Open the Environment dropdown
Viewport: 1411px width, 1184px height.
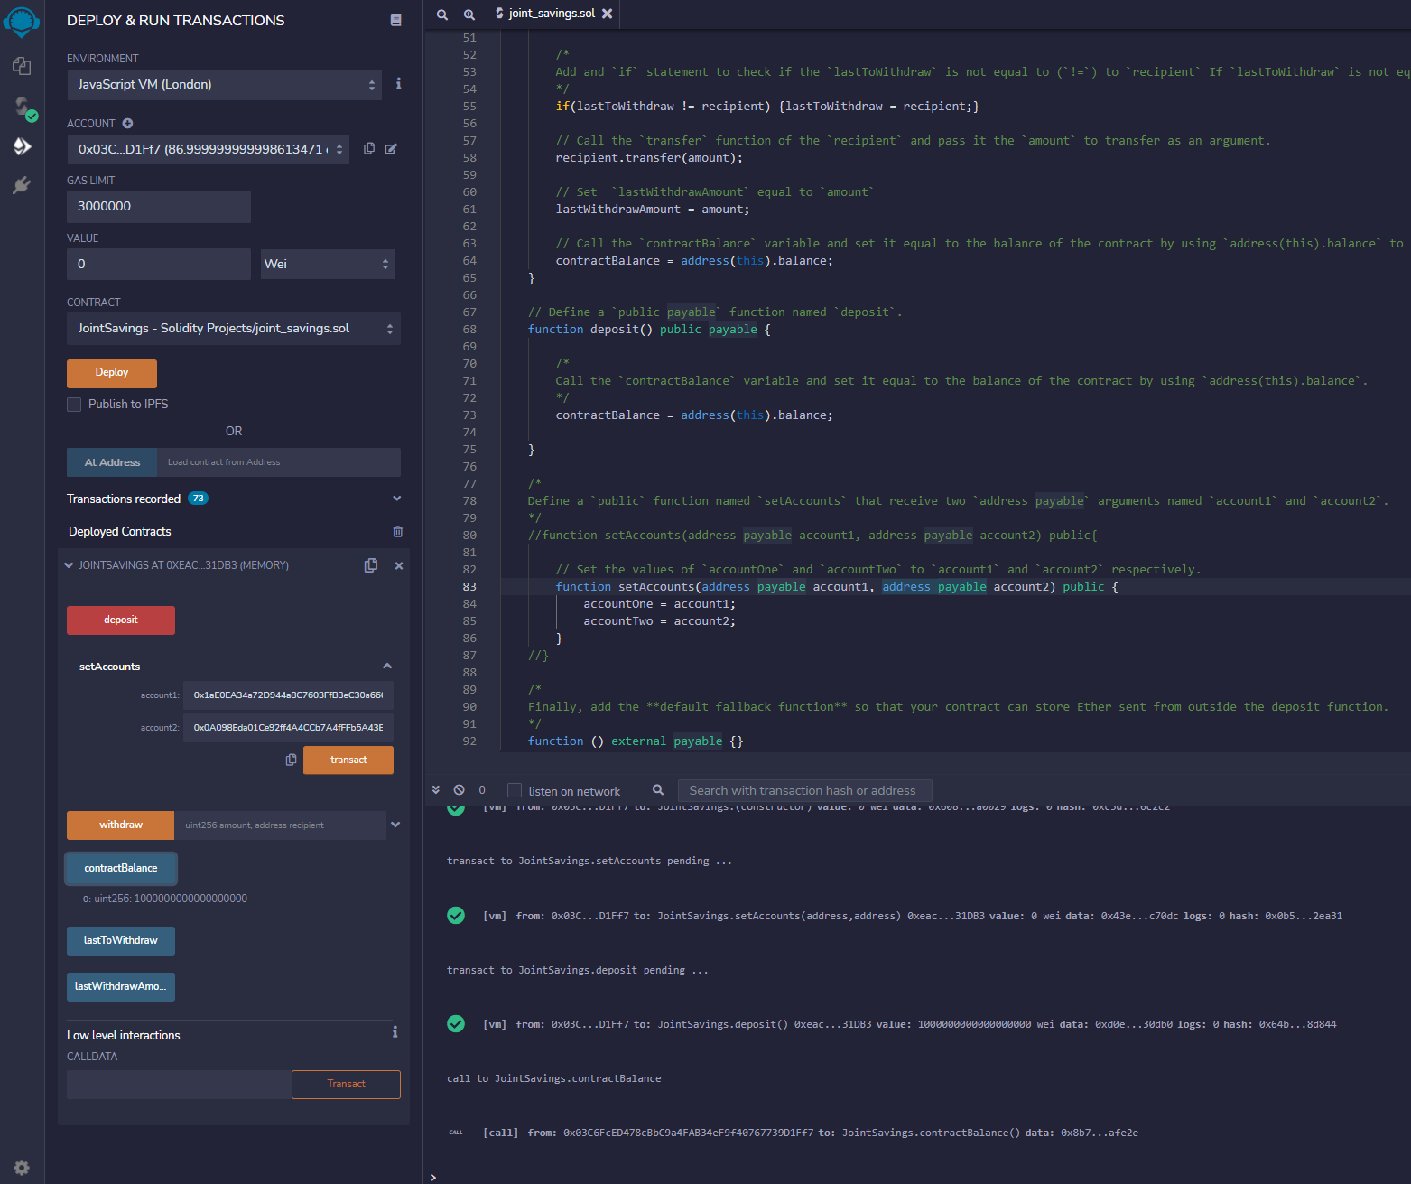(224, 84)
